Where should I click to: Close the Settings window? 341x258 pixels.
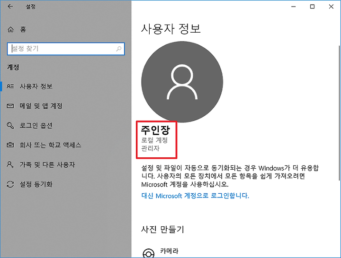pos(331,7)
